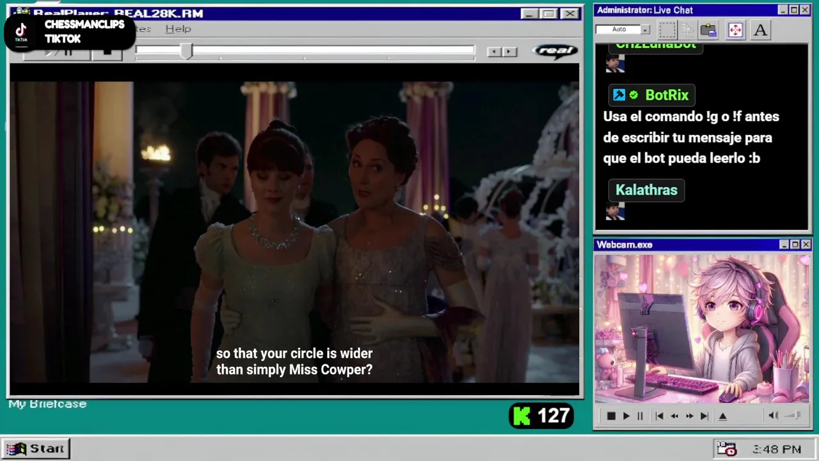This screenshot has height=461, width=819.
Task: Click the movie subtitle text in RealPlayer
Action: point(294,362)
